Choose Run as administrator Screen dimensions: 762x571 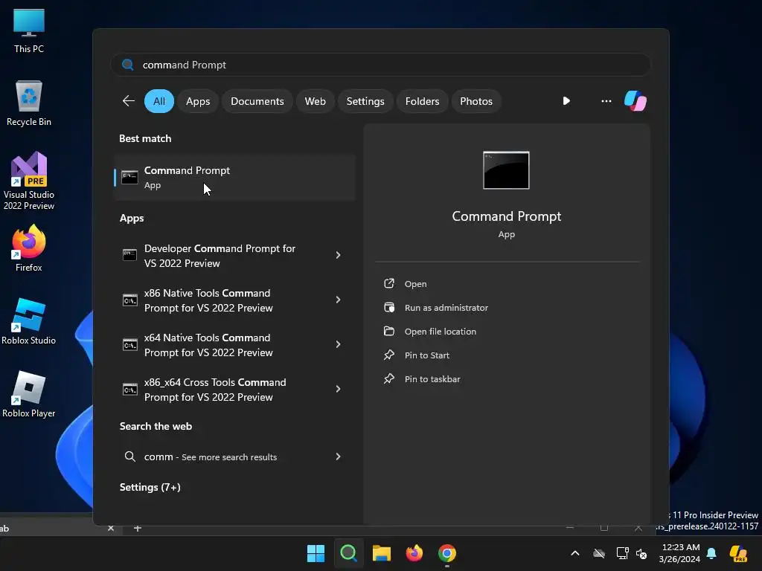(x=446, y=307)
